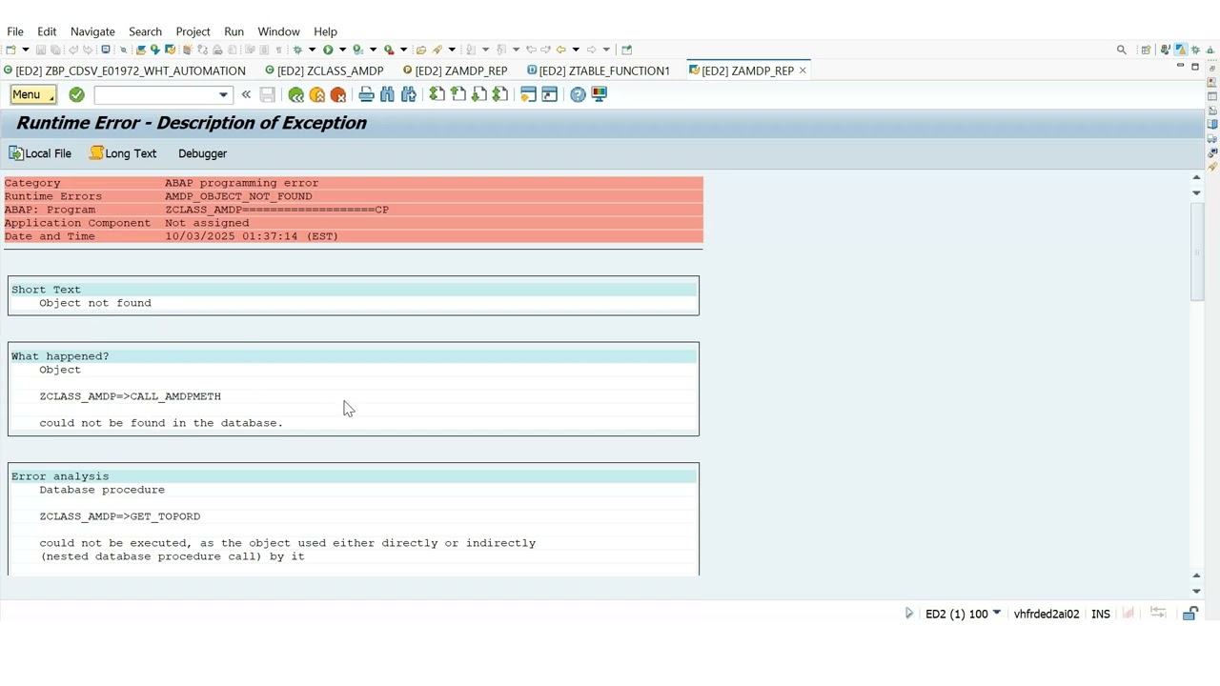
Task: Click the Local File button
Action: [x=40, y=153]
